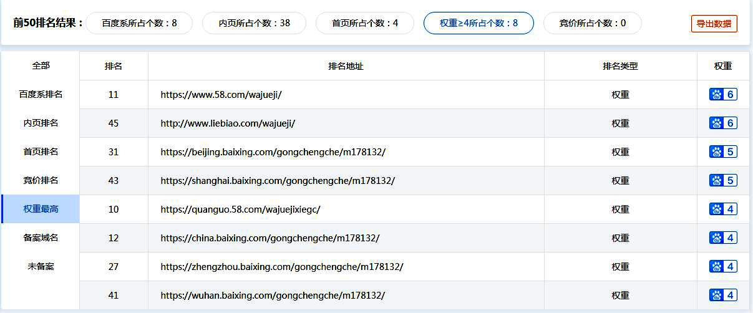Select 百度系所占个数:8 filter pill
Viewport: 753px width, 313px height.
click(139, 23)
